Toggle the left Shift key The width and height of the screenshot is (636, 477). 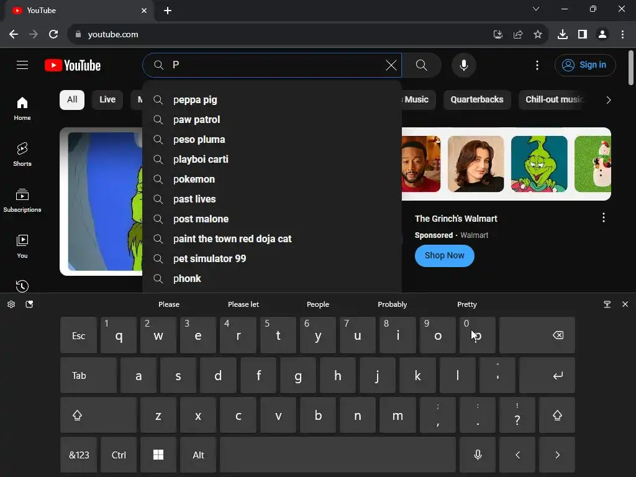pos(98,415)
